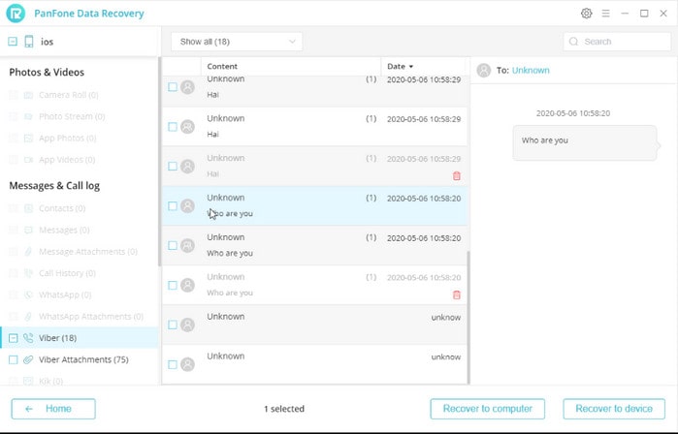The height and width of the screenshot is (434, 678).
Task: Click the App Videos camera icon
Action: pyautogui.click(x=28, y=159)
